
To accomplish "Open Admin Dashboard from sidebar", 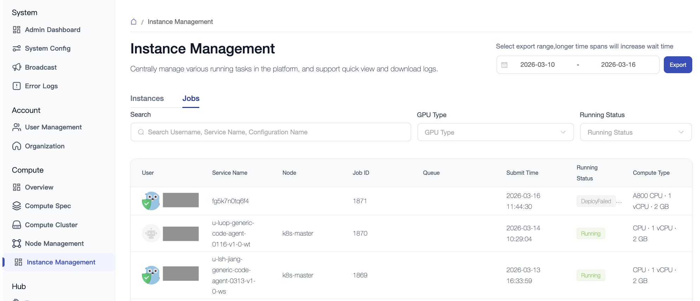I will pyautogui.click(x=52, y=30).
